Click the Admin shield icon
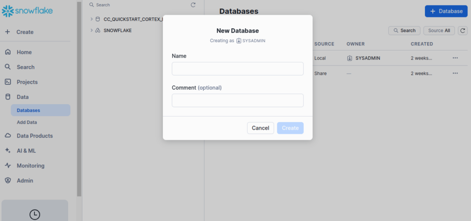The width and height of the screenshot is (471, 221). (x=8, y=181)
